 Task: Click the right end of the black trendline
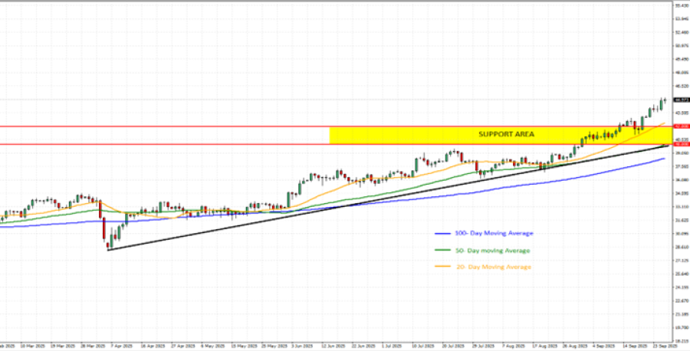[x=667, y=145]
